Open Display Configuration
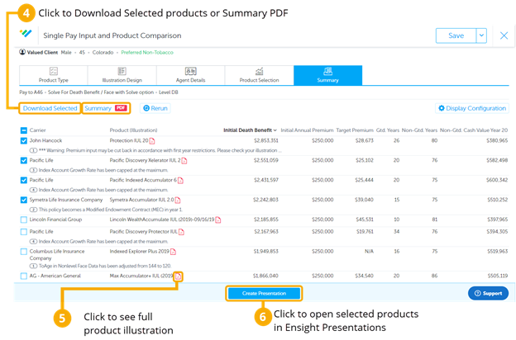Viewport: 516px width, 340px height. pyautogui.click(x=472, y=108)
